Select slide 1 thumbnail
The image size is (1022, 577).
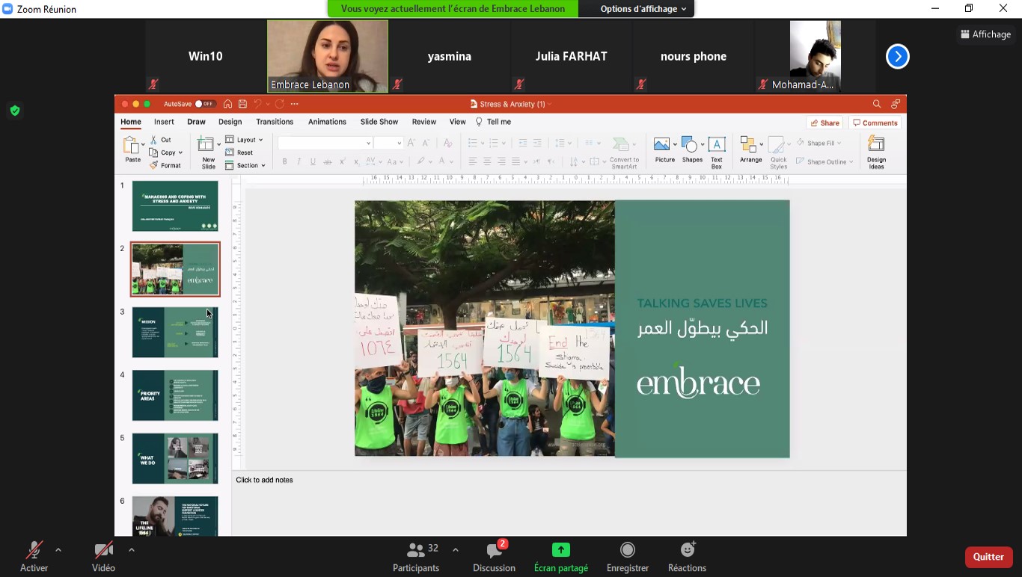click(175, 206)
